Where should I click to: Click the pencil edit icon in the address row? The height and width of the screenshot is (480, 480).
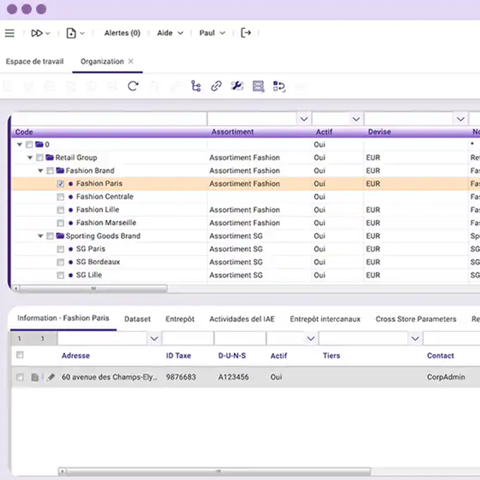coord(51,377)
